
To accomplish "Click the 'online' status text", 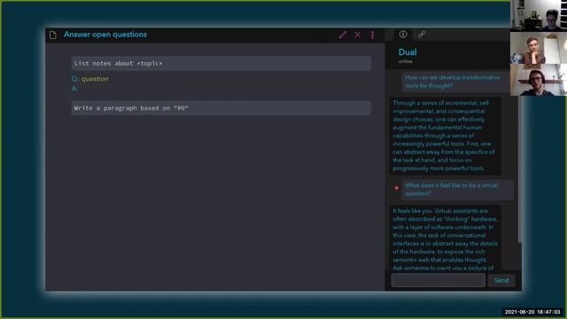I will click(x=406, y=61).
